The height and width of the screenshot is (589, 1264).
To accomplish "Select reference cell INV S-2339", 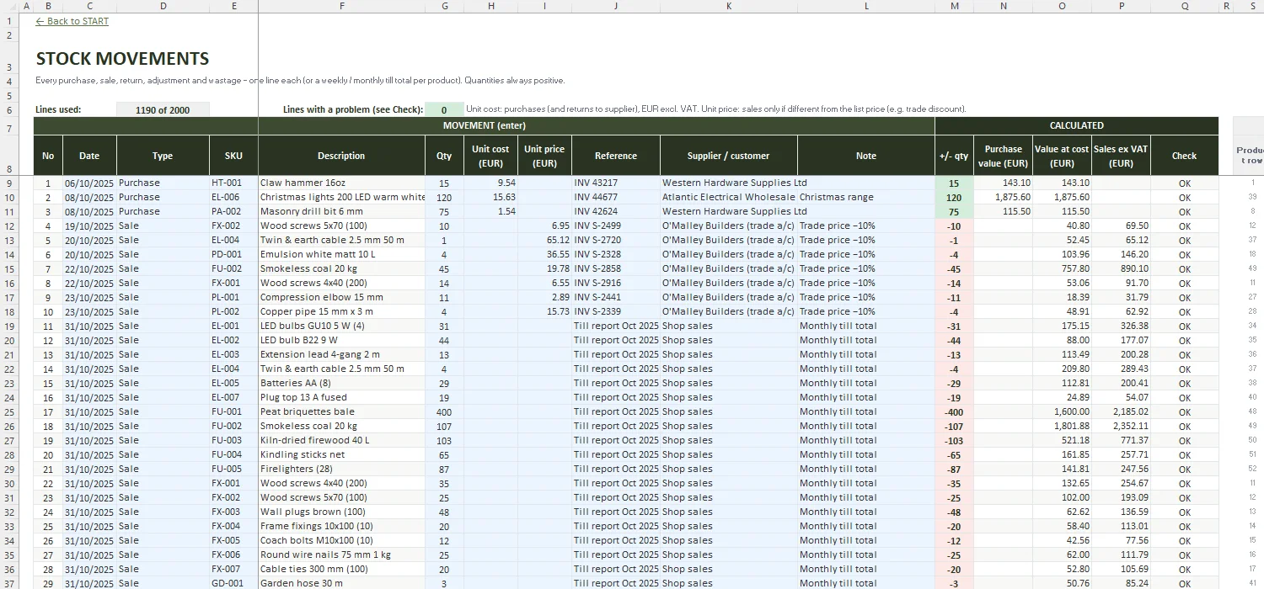I will 616,311.
